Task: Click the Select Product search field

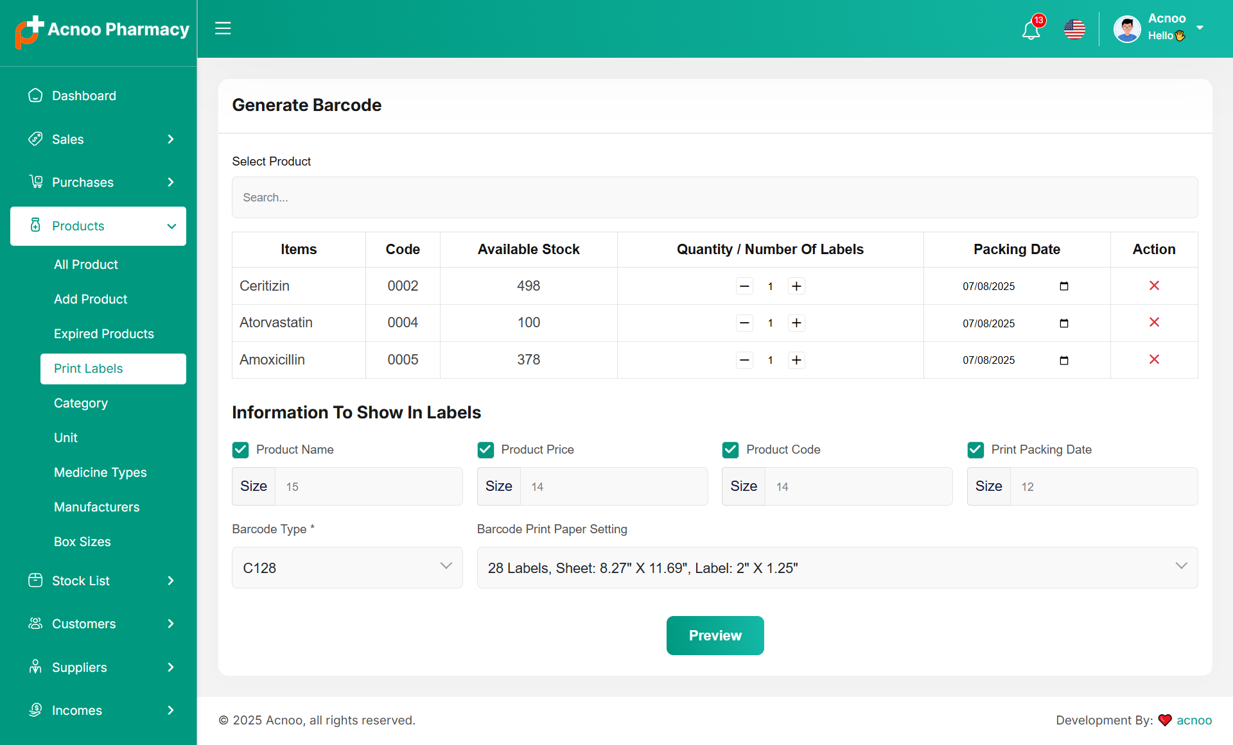Action: [714, 198]
